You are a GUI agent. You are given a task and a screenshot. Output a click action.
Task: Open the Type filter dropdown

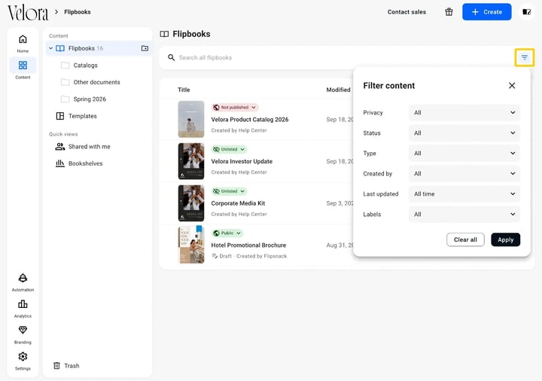point(464,153)
